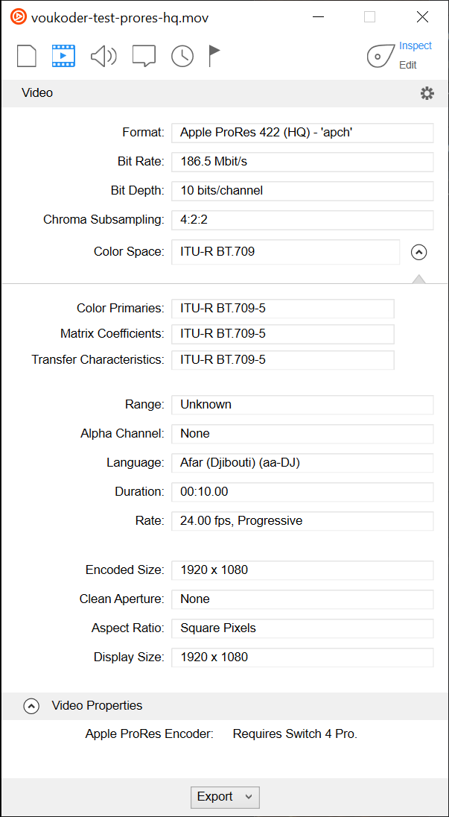
Task: Open the Captions speech bubble tab
Action: click(x=144, y=56)
